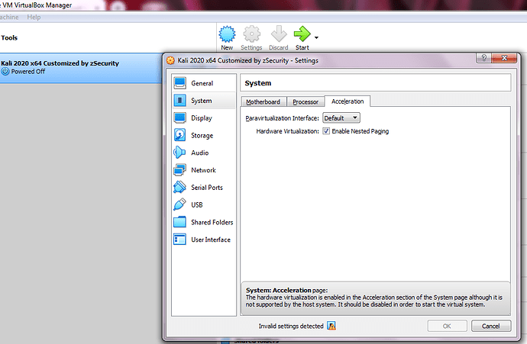The height and width of the screenshot is (344, 527).
Task: Click the Start green arrow icon
Action: point(302,34)
